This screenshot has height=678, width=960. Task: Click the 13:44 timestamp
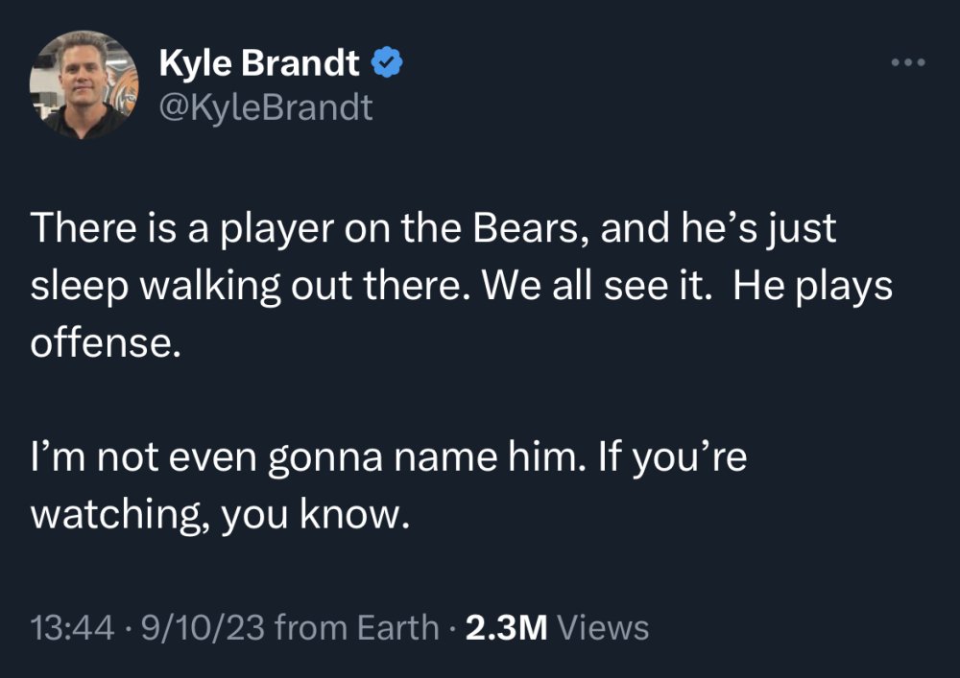pos(72,628)
